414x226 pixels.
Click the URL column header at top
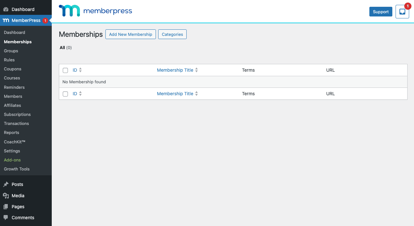[331, 70]
